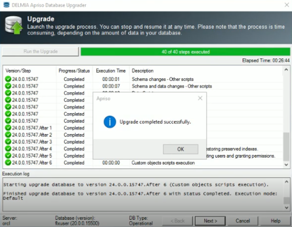This screenshot has width=292, height=227.
Task: Click DB Type 'Operational' status entry
Action: coord(141,223)
